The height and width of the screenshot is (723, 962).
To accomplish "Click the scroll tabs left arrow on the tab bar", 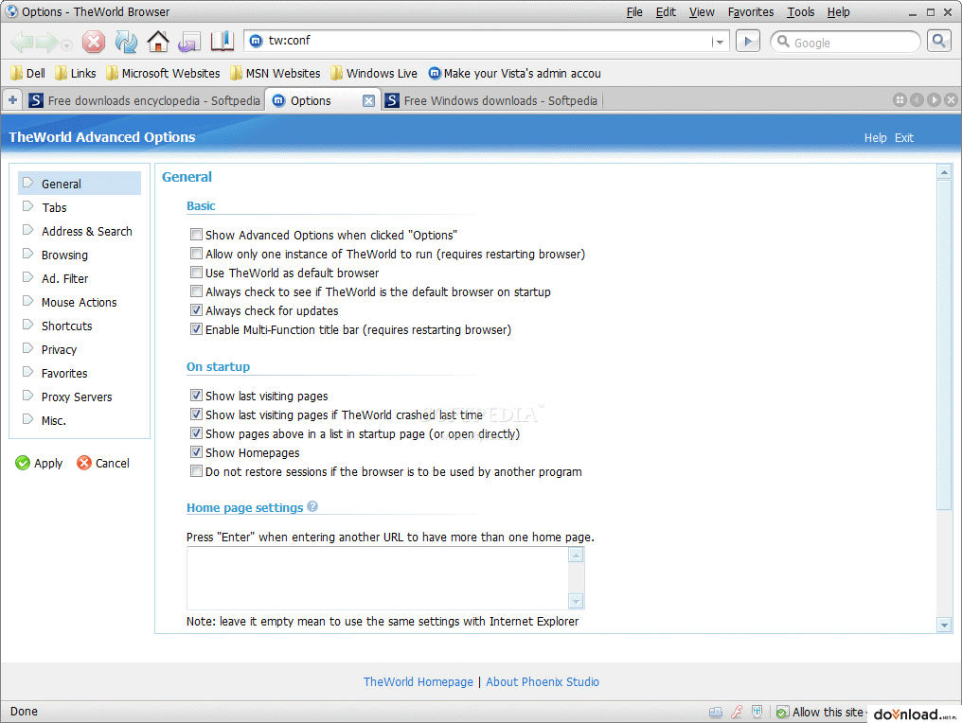I will tap(917, 99).
